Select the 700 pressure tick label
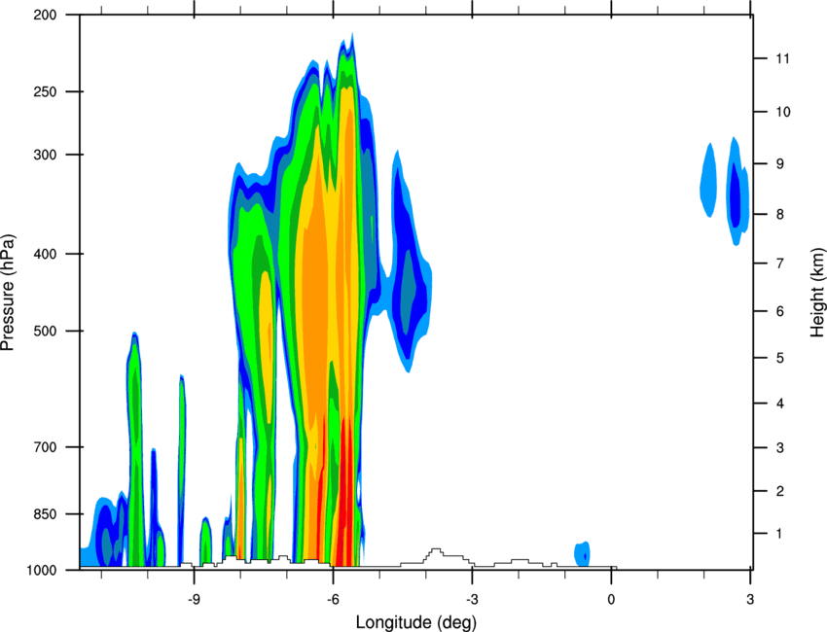 click(45, 447)
